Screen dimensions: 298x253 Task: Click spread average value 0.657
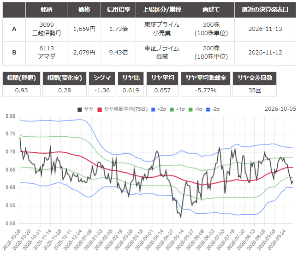click(x=162, y=90)
